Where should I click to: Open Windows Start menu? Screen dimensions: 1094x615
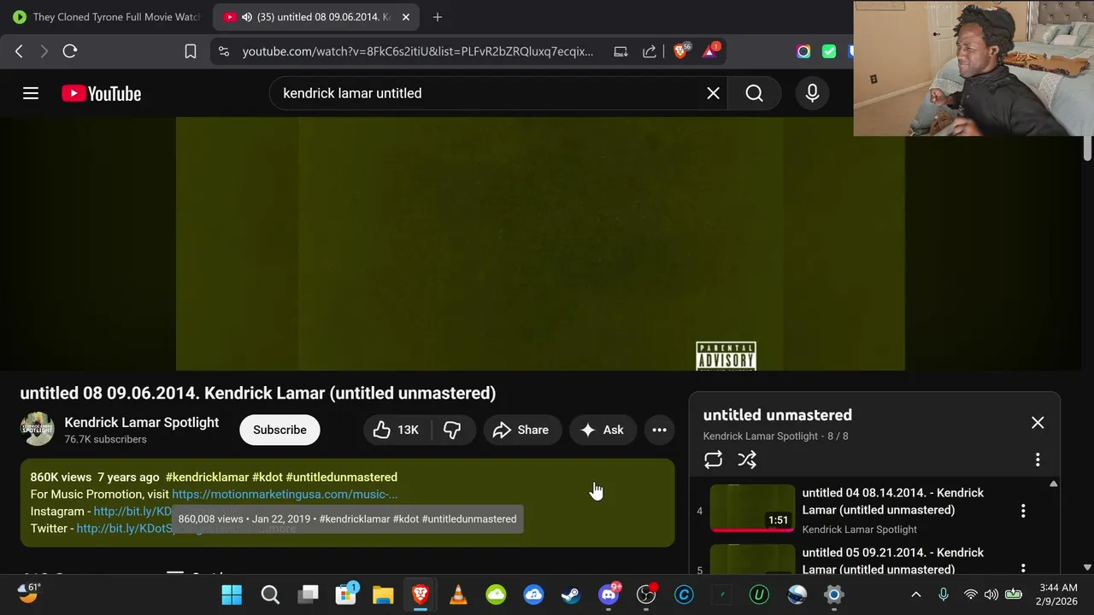[232, 594]
